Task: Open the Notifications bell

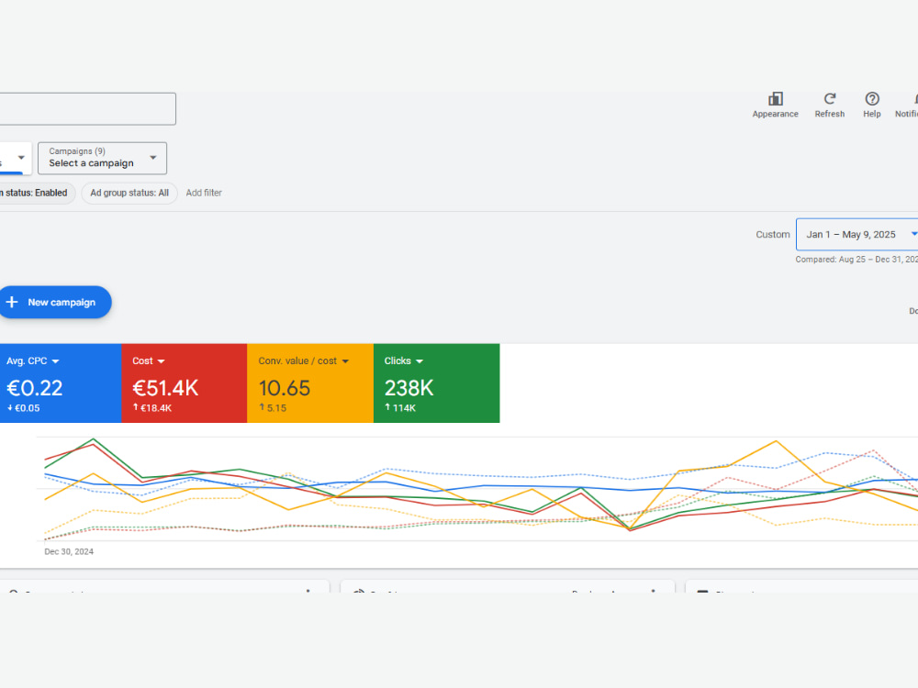Action: click(913, 99)
